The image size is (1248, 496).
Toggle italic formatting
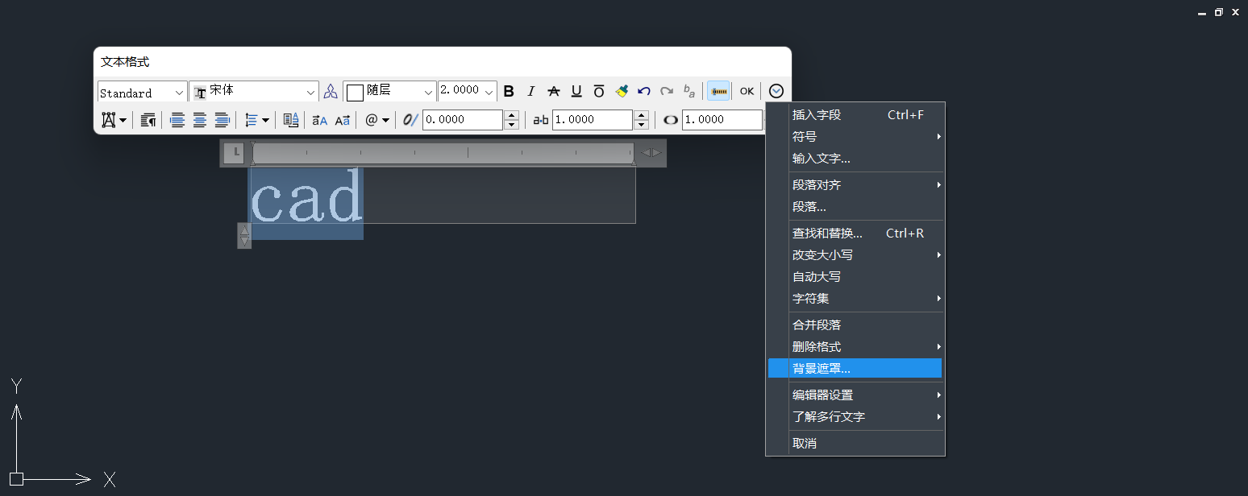531,91
